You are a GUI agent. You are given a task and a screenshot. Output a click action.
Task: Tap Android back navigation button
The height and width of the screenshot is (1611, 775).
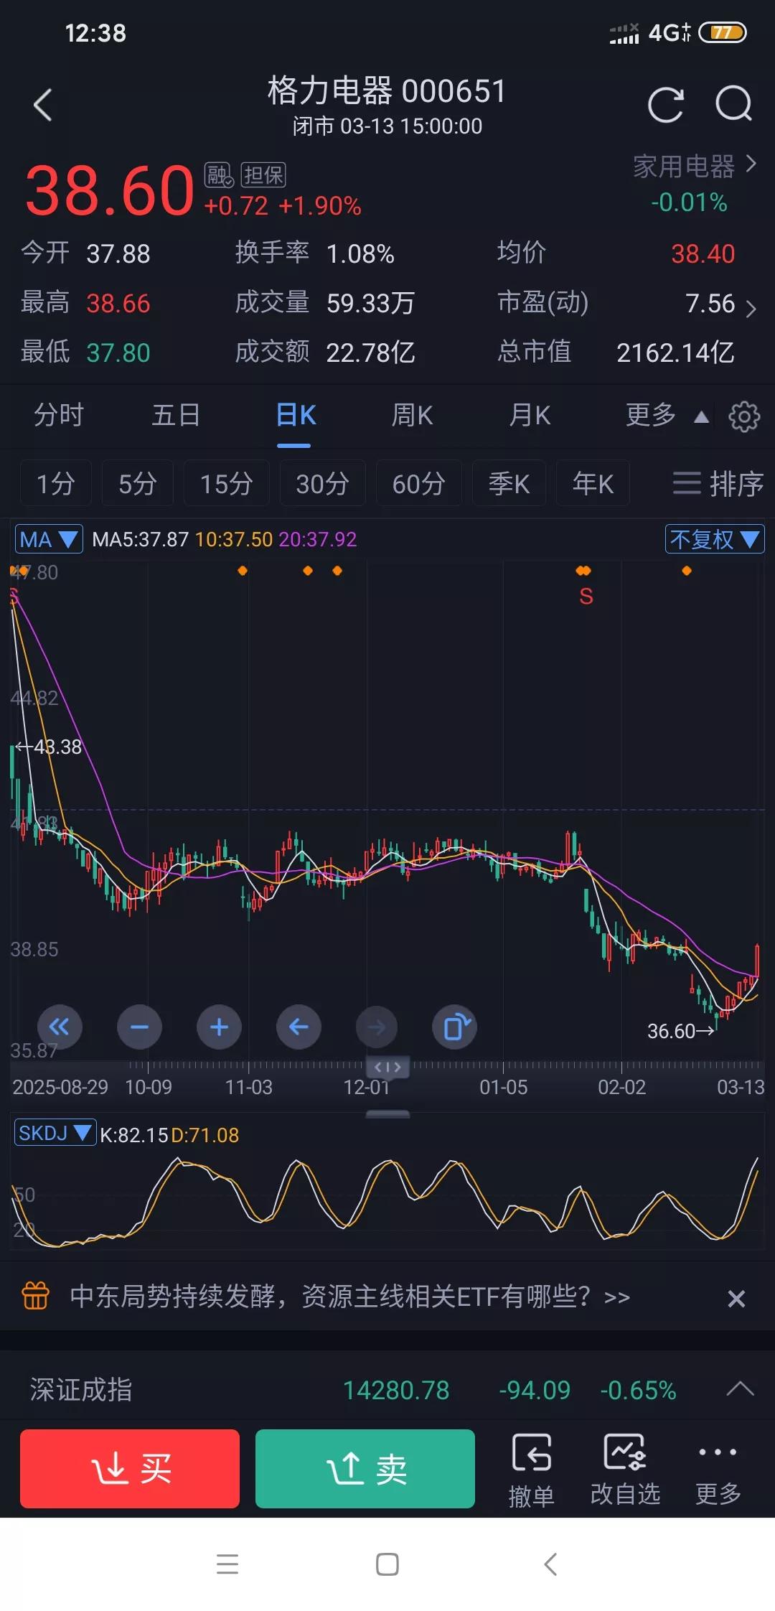coord(550,1564)
